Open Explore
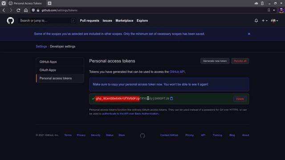The width and height of the screenshot is (285, 160). pos(142,21)
